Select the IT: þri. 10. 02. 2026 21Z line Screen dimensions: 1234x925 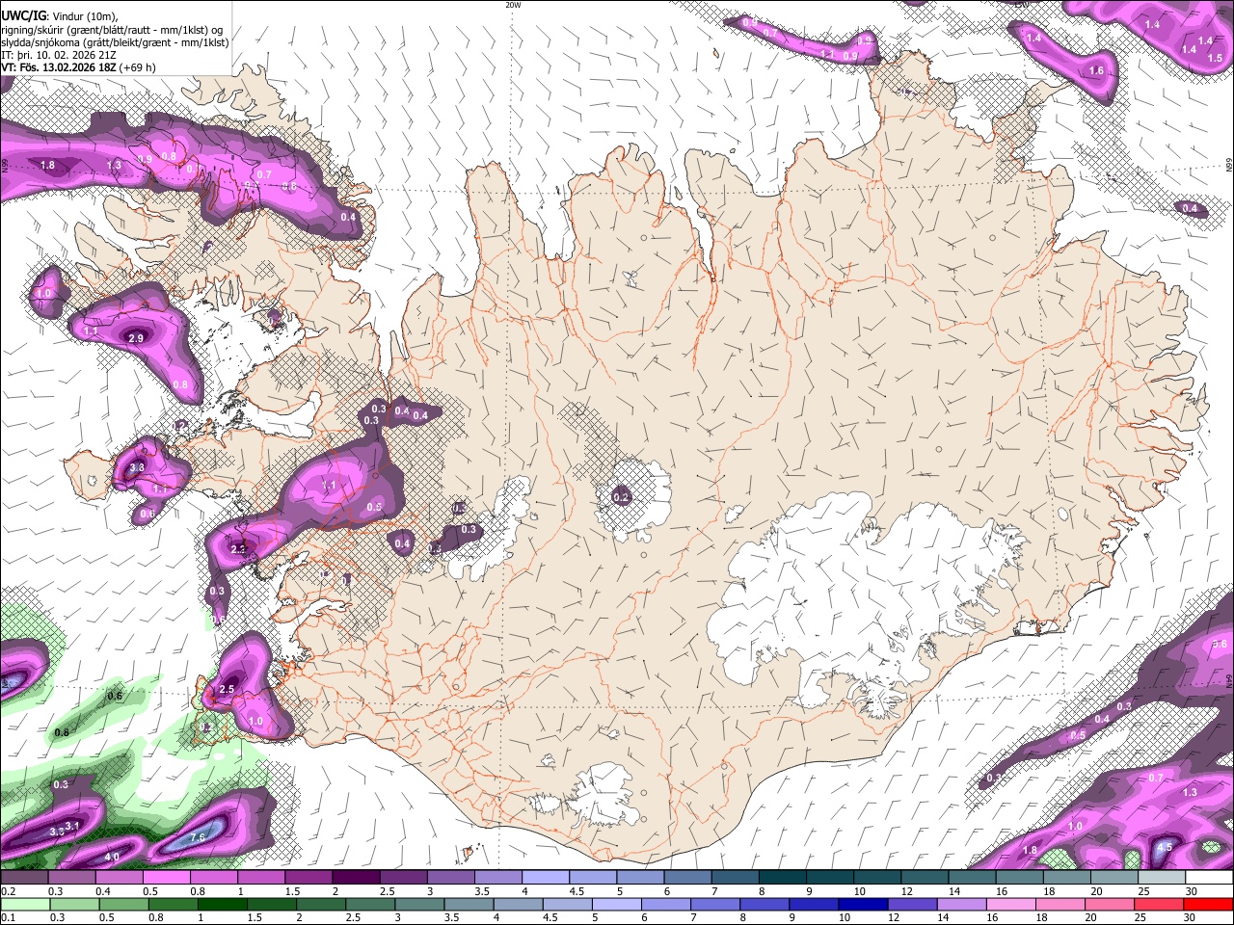[x=59, y=55]
